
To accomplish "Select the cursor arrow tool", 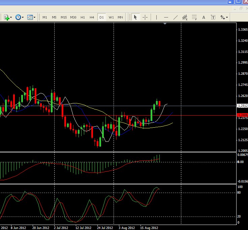I will point(135,17).
